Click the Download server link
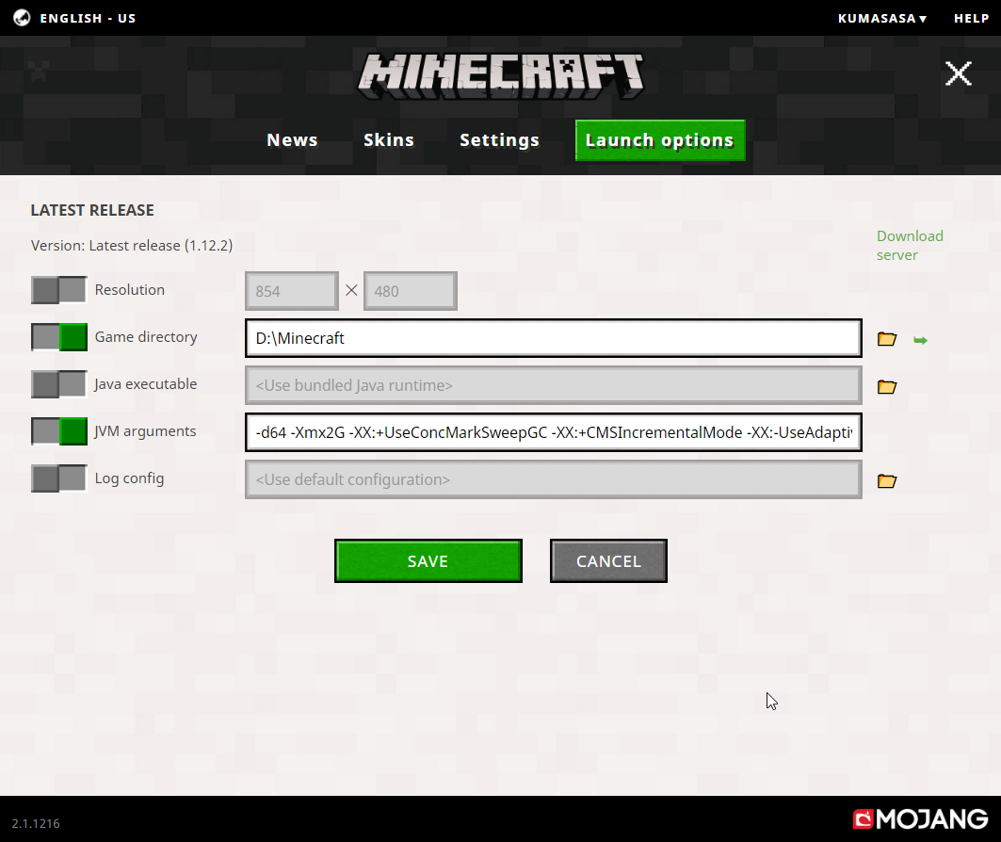The image size is (1001, 842). (910, 245)
